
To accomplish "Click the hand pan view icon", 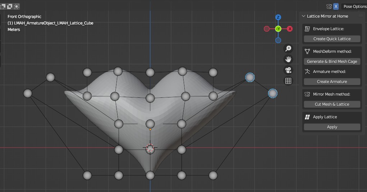I will [288, 59].
